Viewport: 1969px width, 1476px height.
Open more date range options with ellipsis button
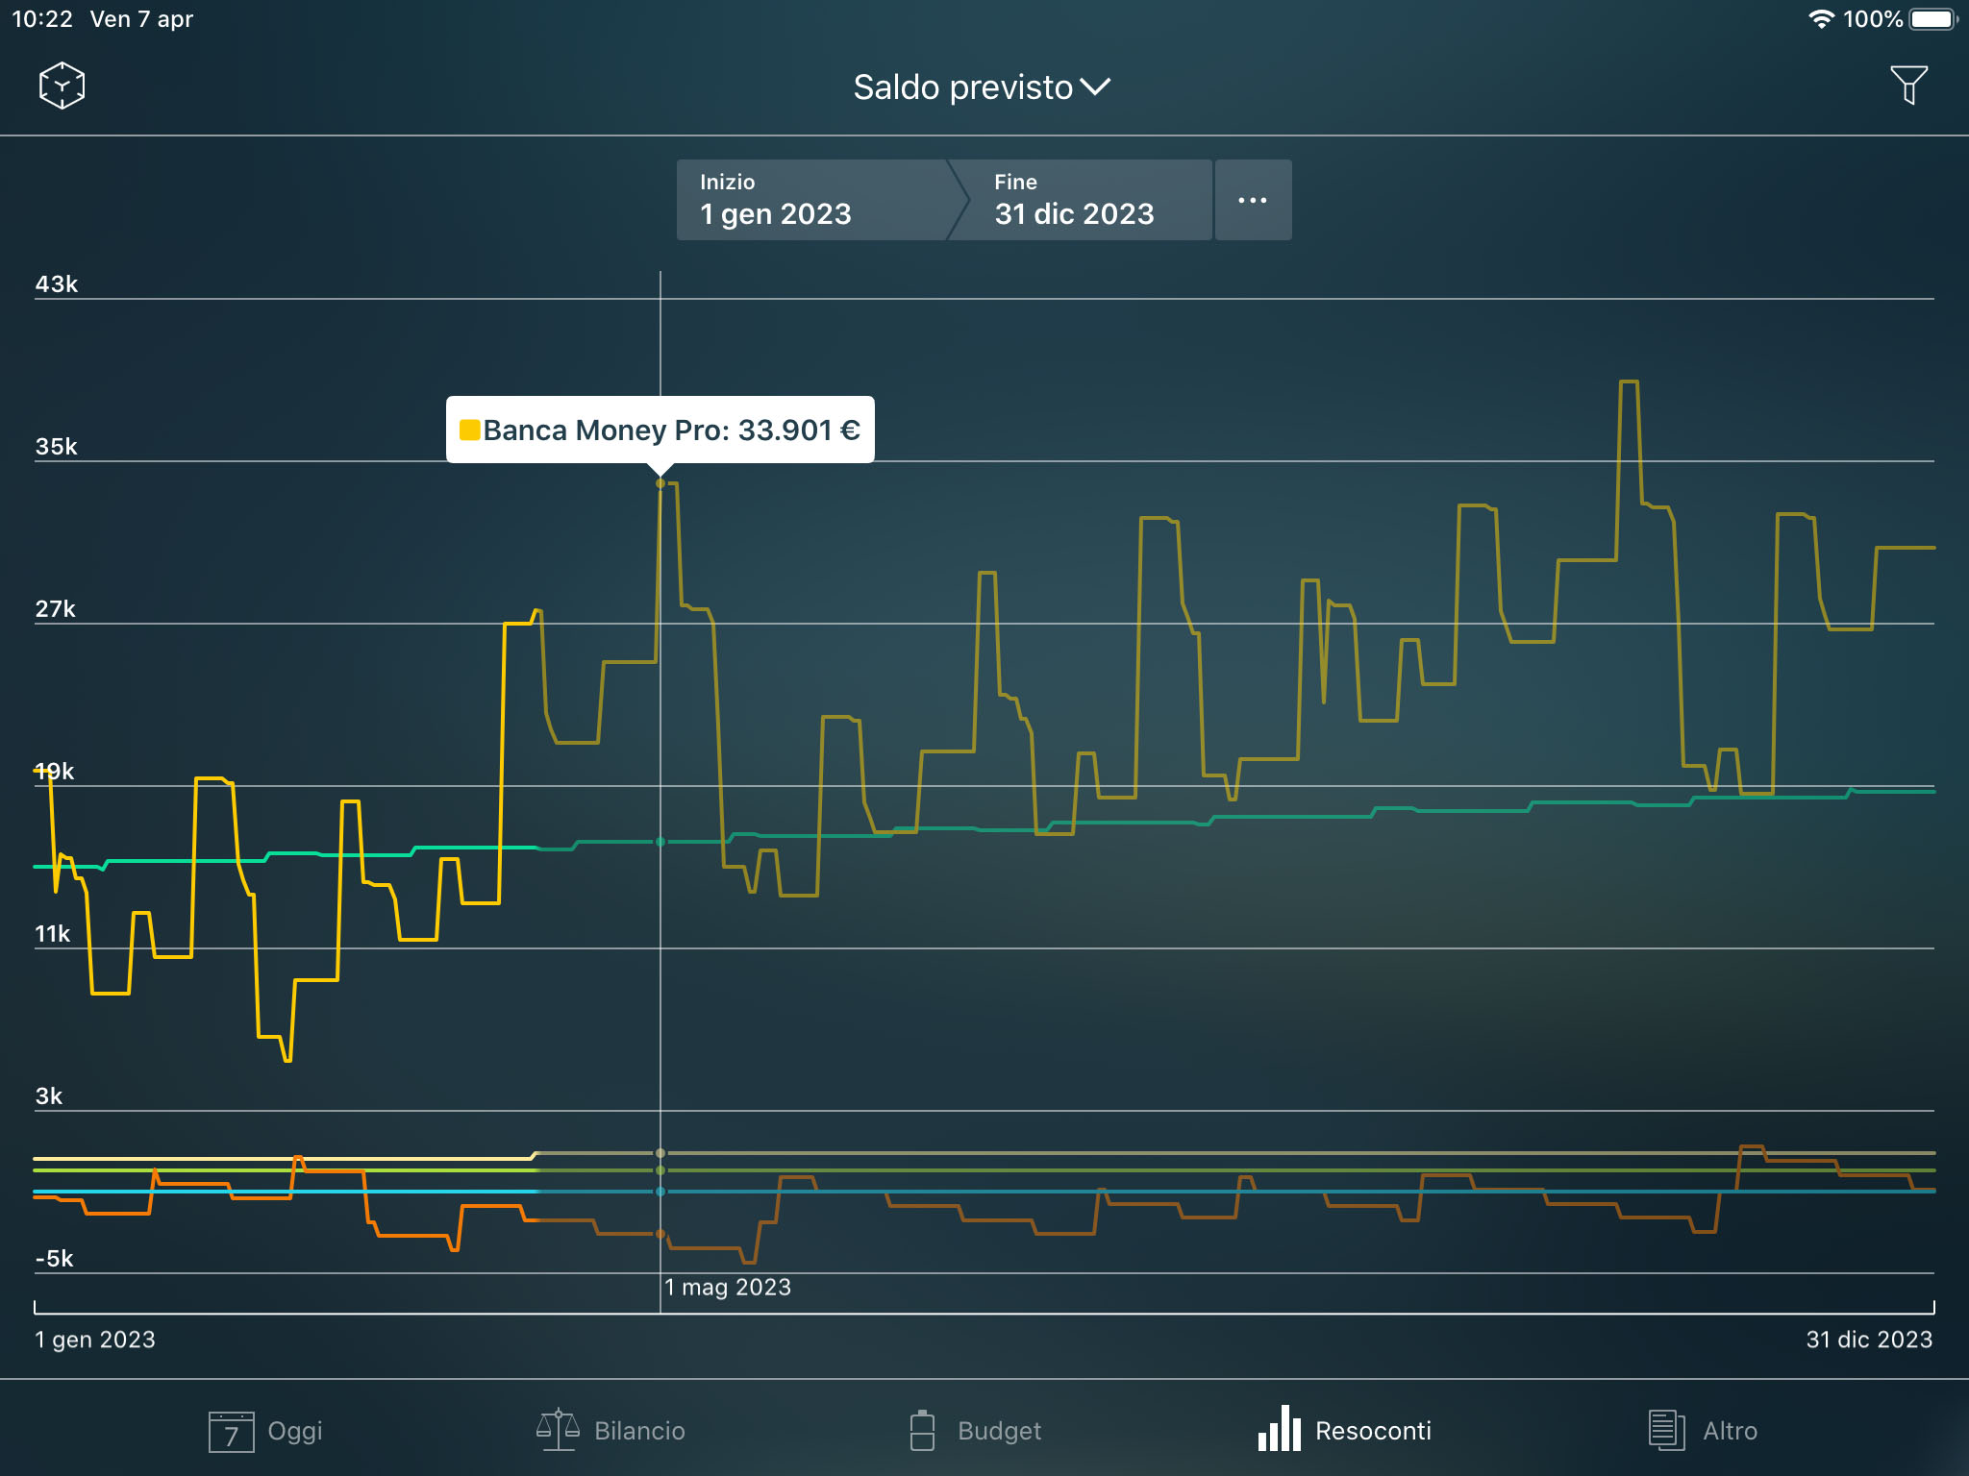tap(1253, 199)
